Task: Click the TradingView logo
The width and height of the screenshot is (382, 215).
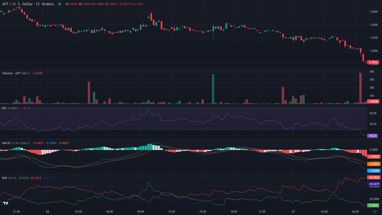Action: 6,203
